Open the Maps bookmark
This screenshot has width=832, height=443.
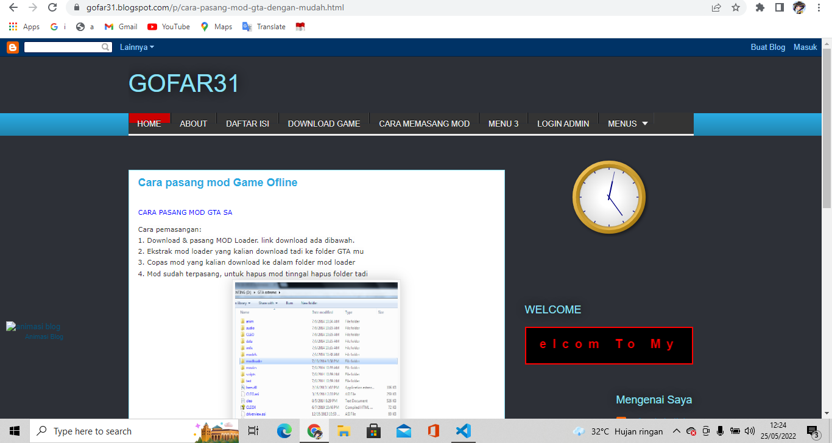[216, 27]
